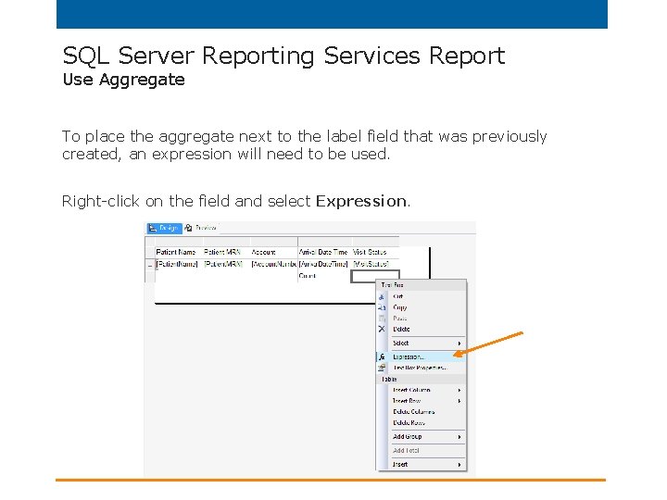Choose Delete Rows from the menu
667x500 pixels.
pos(422,422)
